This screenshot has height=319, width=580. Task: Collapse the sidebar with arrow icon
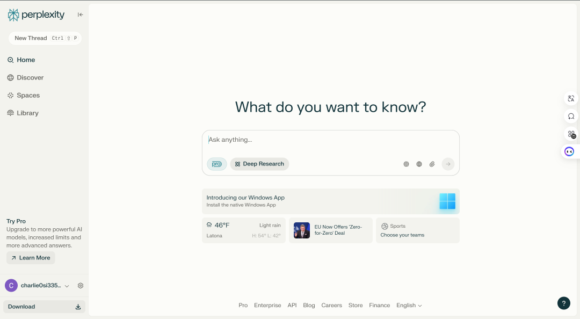(80, 15)
